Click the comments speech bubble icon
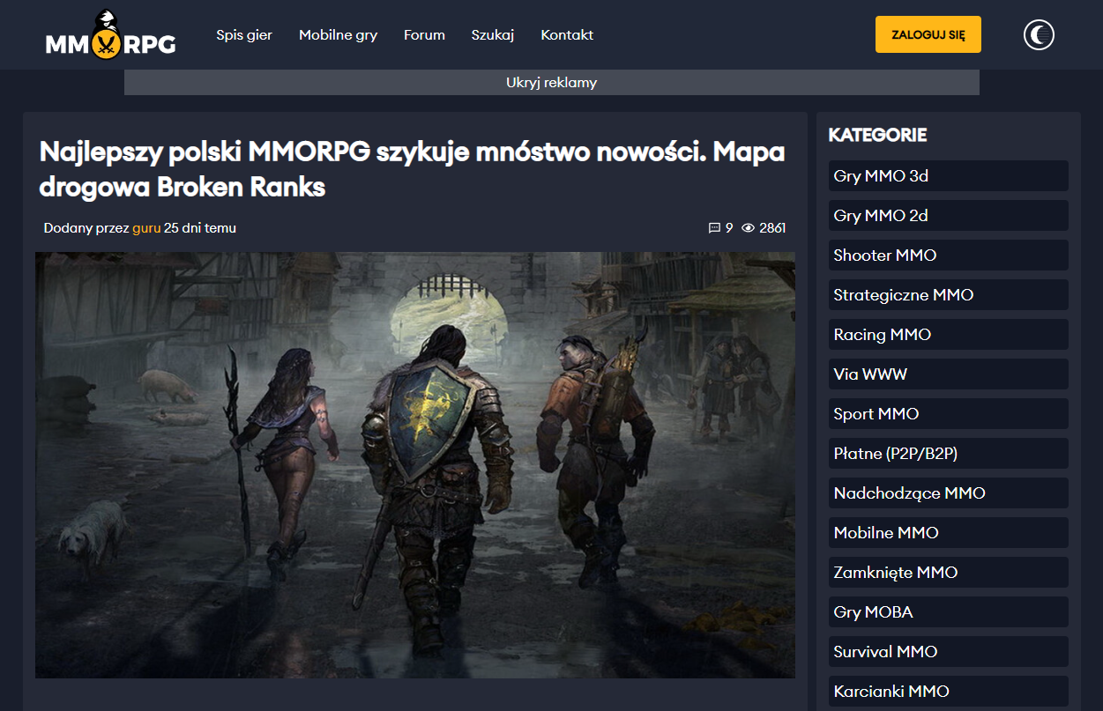The width and height of the screenshot is (1103, 711). coord(714,228)
